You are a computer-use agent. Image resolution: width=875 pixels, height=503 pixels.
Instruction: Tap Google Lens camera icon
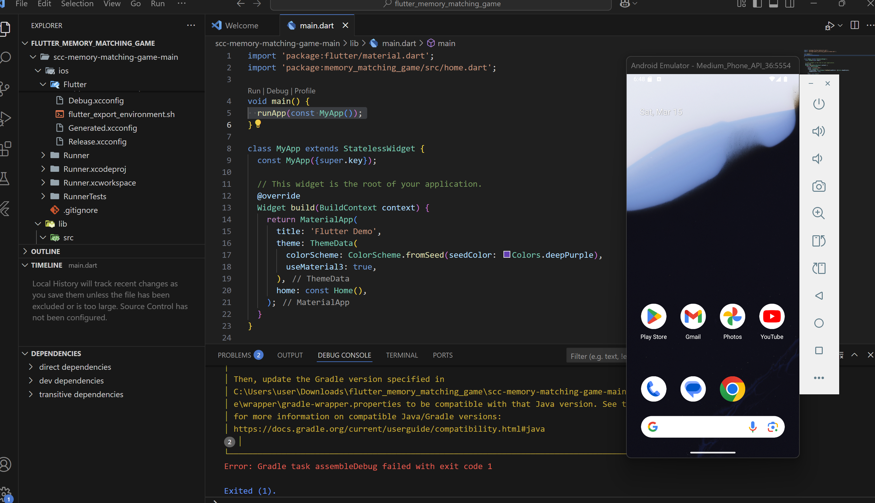tap(772, 427)
